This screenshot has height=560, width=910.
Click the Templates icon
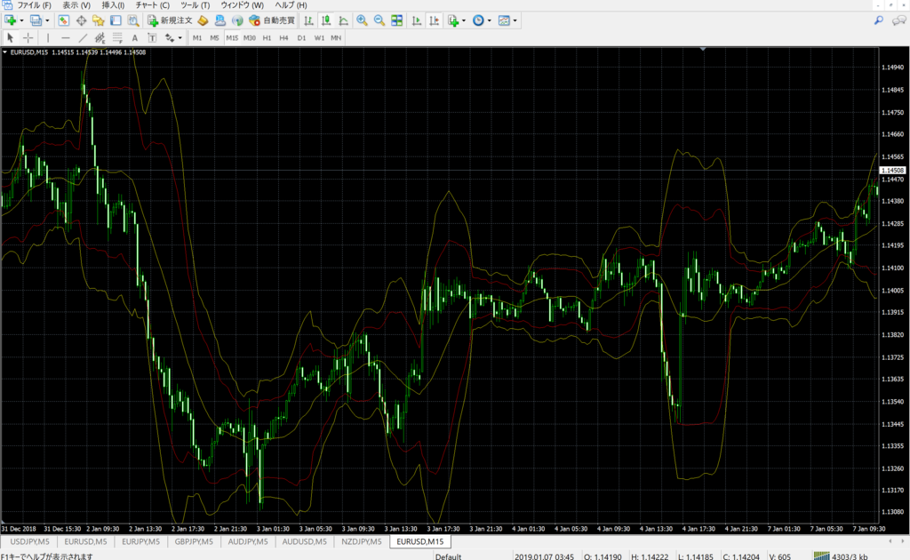(x=504, y=21)
